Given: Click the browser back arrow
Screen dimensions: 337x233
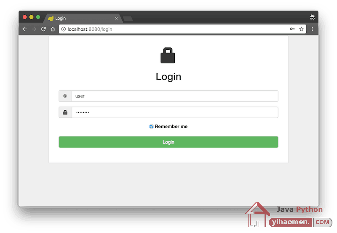Looking at the screenshot, I should click(x=25, y=29).
